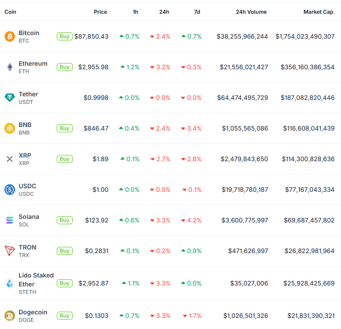Sort by the Market Cap column header
This screenshot has height=329, width=341.
(318, 12)
